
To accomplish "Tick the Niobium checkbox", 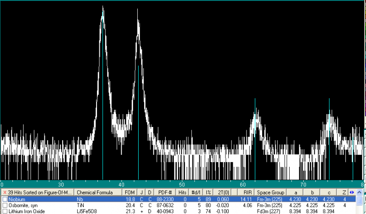I will pyautogui.click(x=5, y=199).
